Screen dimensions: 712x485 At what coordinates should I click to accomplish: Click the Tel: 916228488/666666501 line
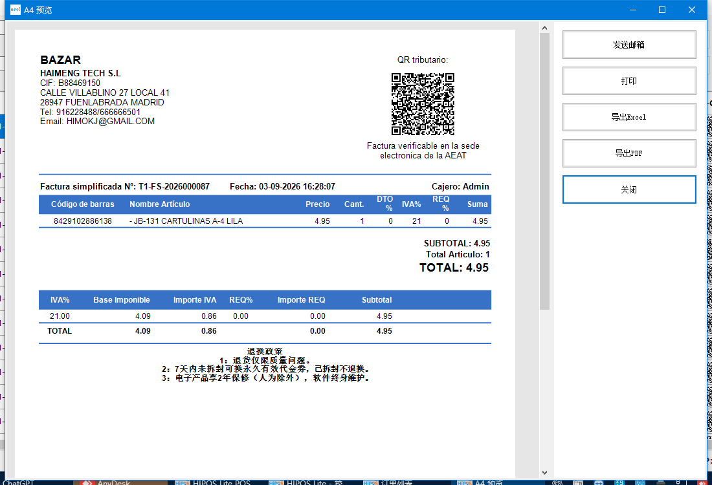click(90, 112)
